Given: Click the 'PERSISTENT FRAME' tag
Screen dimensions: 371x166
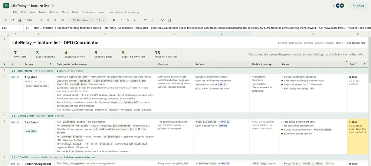Looking at the screenshot, I should click(x=37, y=86).
